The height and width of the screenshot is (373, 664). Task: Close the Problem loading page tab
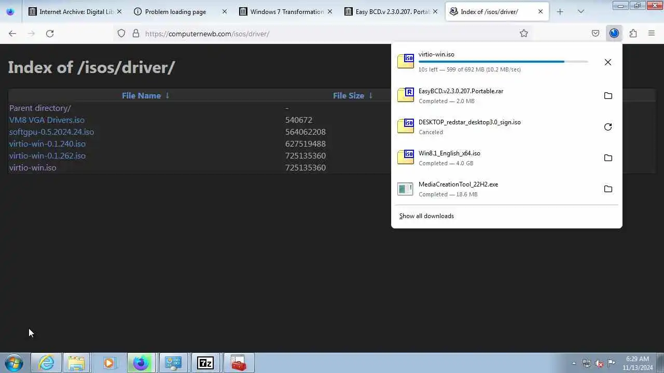coord(225,11)
